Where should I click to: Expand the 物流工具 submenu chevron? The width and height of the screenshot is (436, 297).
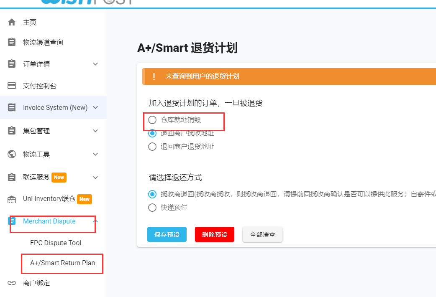click(95, 154)
